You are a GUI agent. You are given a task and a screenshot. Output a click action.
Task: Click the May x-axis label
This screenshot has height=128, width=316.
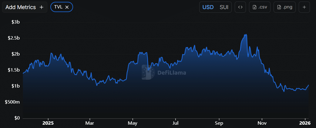coord(133,123)
